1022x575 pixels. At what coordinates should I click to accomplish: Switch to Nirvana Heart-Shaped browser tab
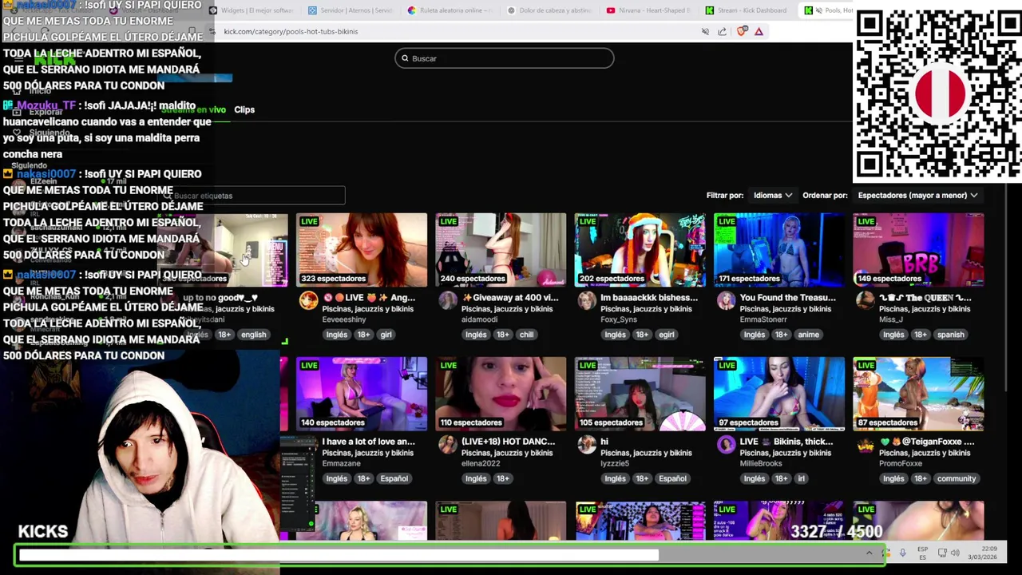click(648, 10)
